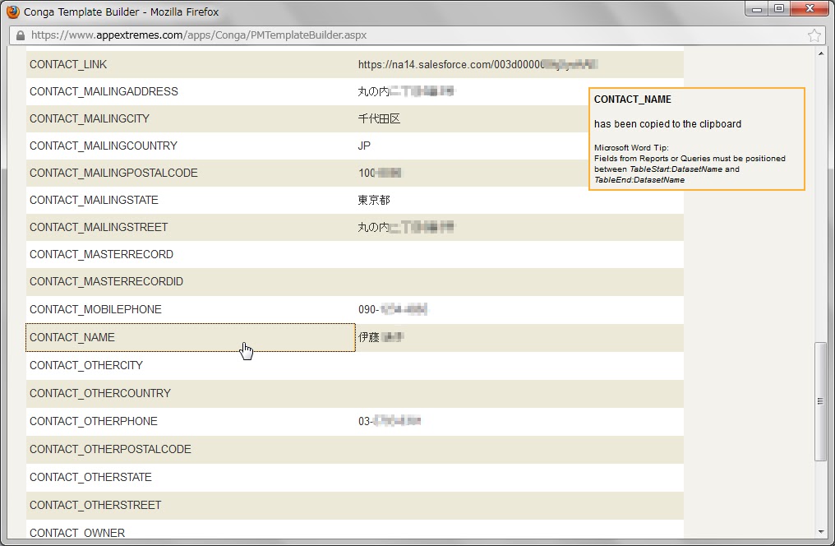This screenshot has width=835, height=546.
Task: Click the padlock security icon
Action: (21, 35)
